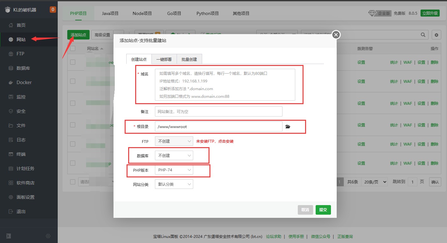
Task: Browse directories via the folder icon beside 根目录
Action: [x=288, y=126]
